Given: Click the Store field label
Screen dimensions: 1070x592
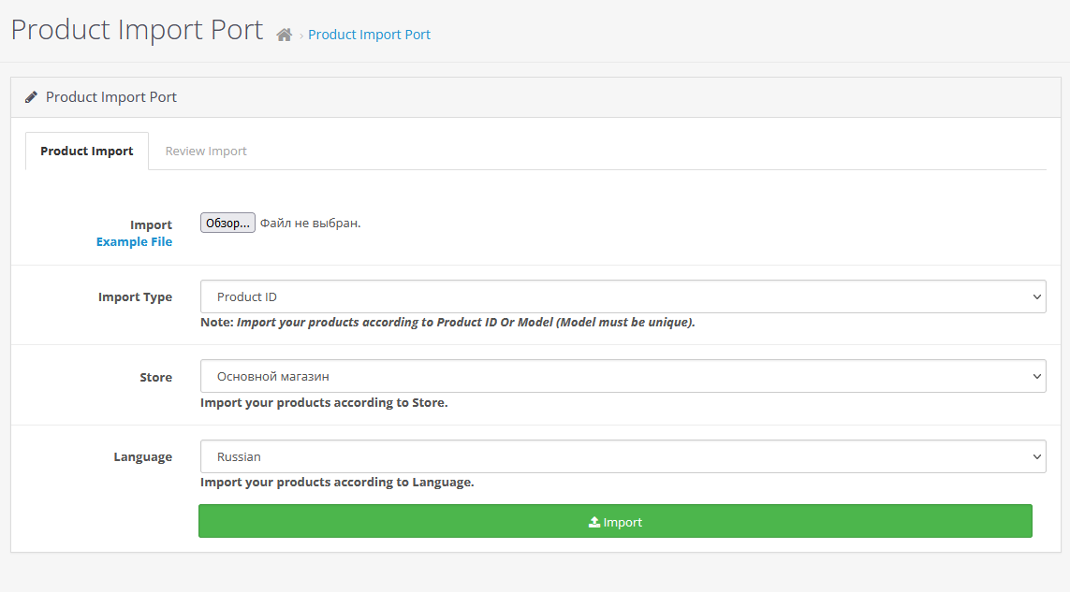Looking at the screenshot, I should point(155,378).
